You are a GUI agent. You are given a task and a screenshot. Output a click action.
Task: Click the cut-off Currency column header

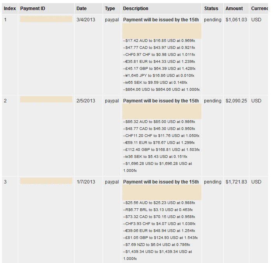(x=259, y=9)
